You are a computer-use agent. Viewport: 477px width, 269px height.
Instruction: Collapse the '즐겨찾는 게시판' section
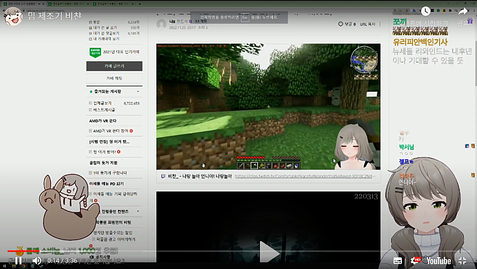click(138, 92)
